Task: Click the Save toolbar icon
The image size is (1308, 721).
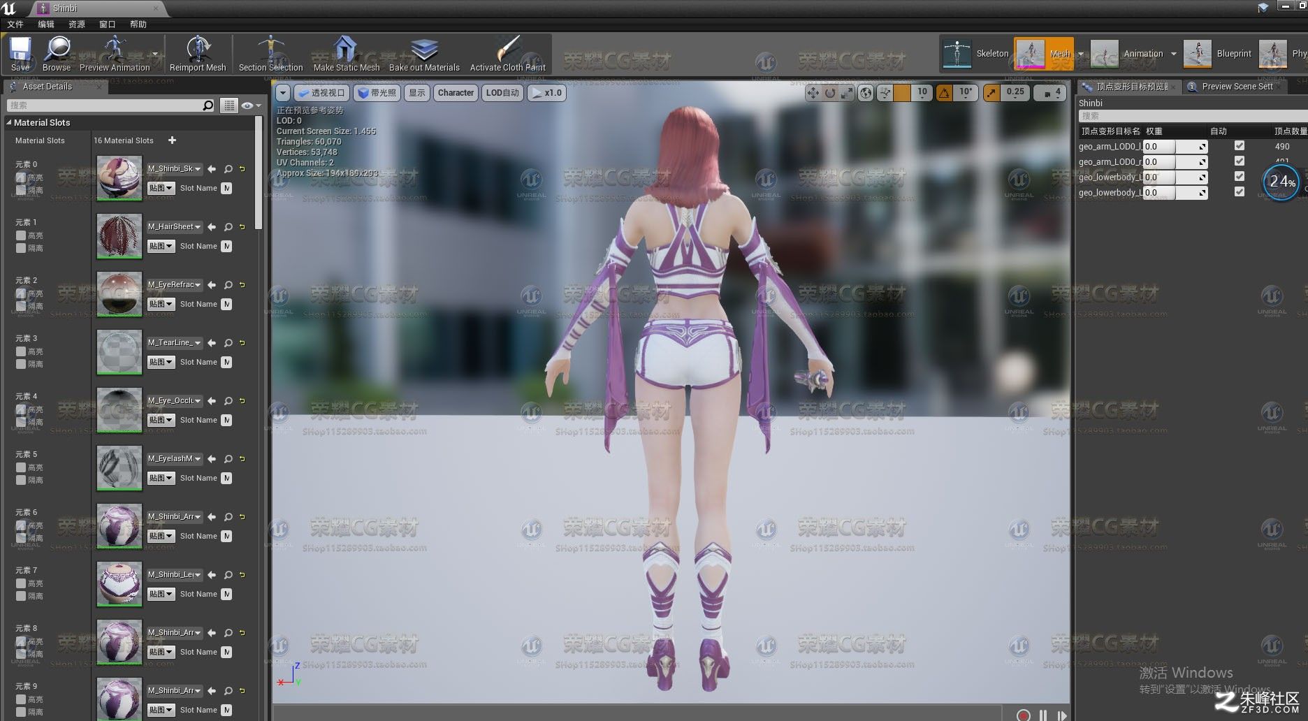Action: point(20,54)
